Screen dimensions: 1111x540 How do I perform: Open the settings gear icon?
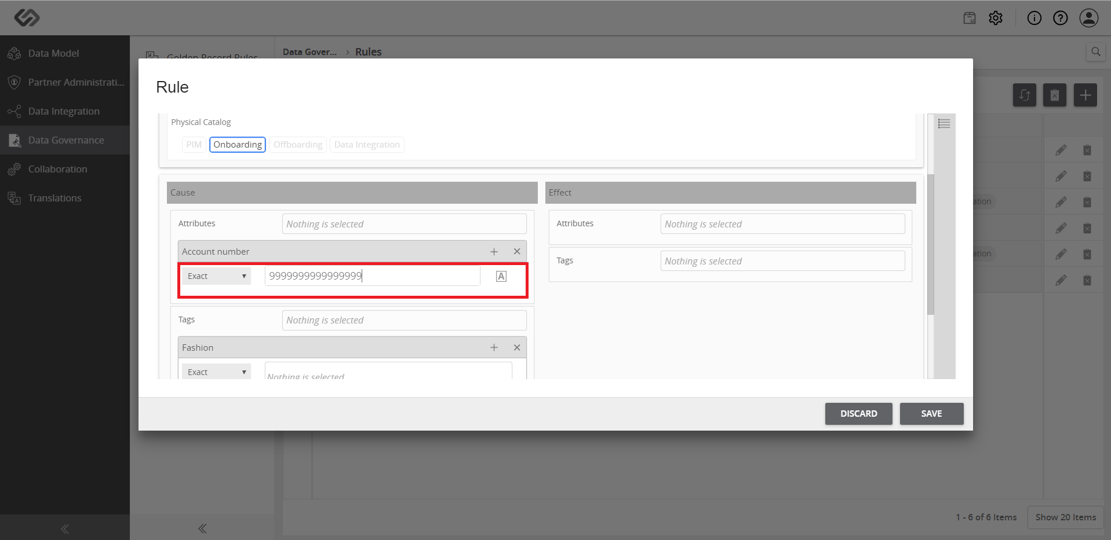996,18
